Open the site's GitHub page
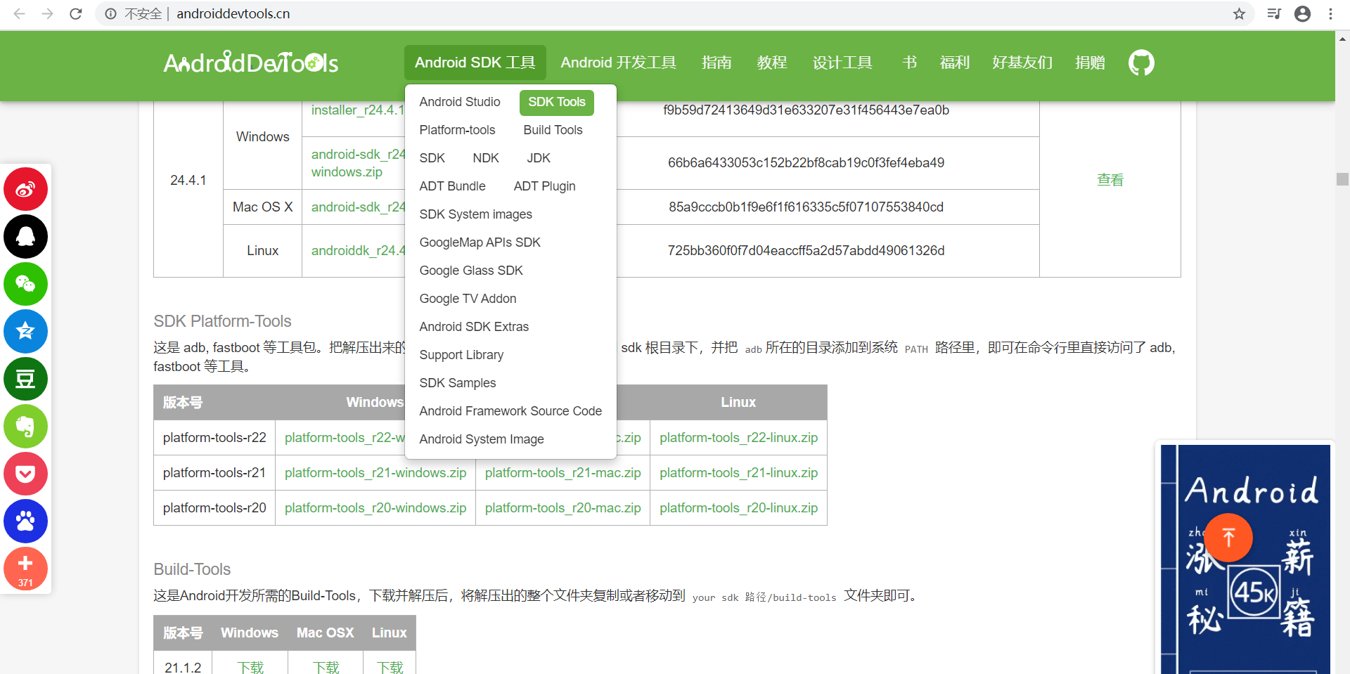This screenshot has width=1350, height=674. (1140, 63)
